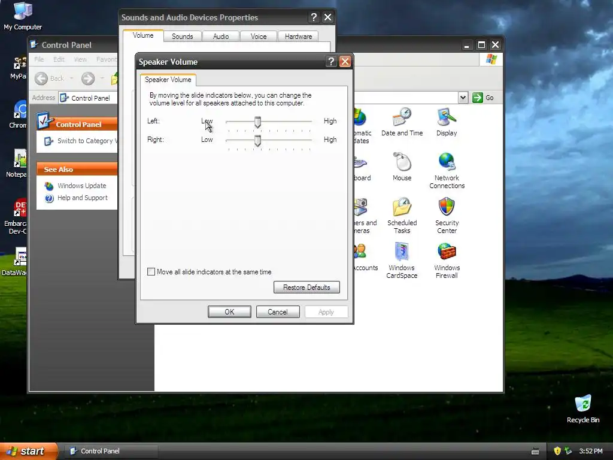Open Date and Time applet
This screenshot has height=460, width=613.
pos(402,122)
